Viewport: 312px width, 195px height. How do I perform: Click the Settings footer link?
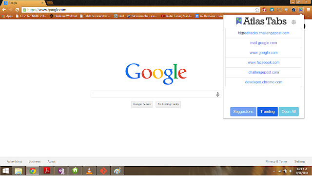(300, 161)
